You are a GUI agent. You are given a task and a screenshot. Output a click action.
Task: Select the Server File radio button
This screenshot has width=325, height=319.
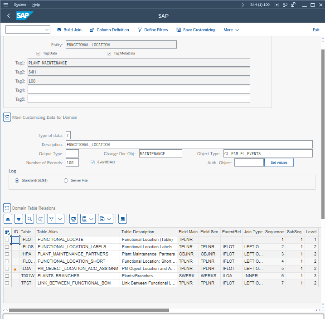(66, 180)
